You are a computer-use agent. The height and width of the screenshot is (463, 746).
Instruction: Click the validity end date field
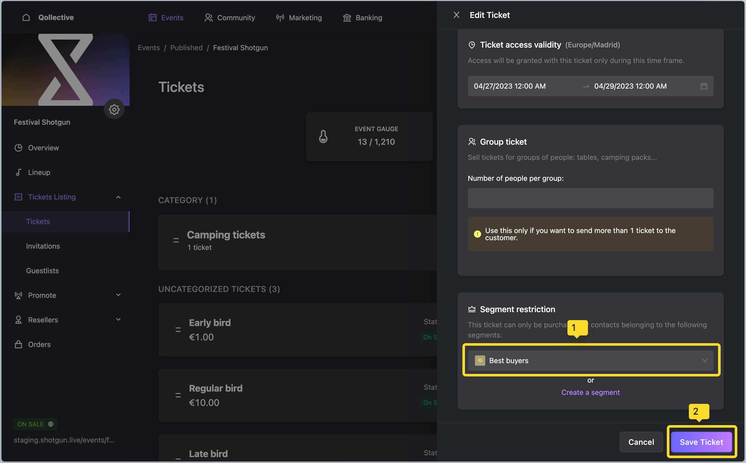(630, 86)
